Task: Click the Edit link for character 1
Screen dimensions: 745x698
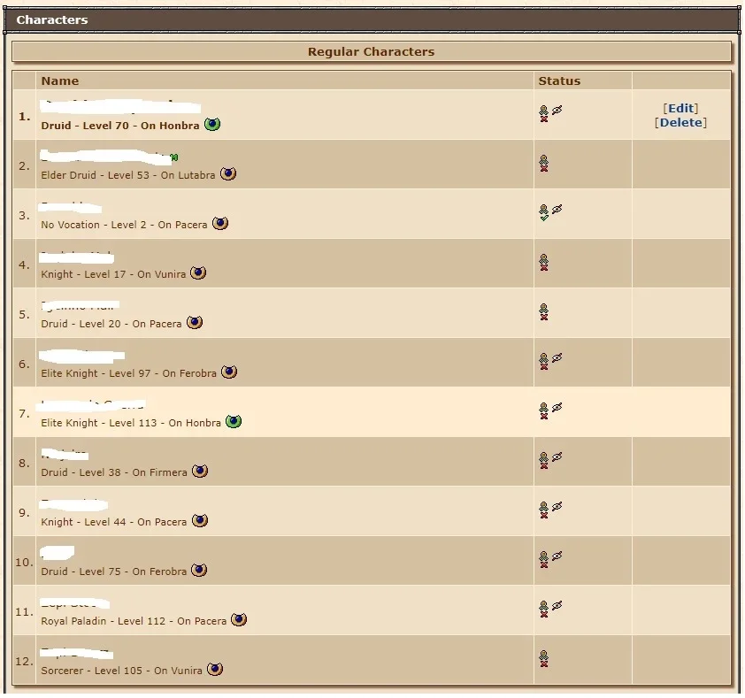Action: pos(680,108)
